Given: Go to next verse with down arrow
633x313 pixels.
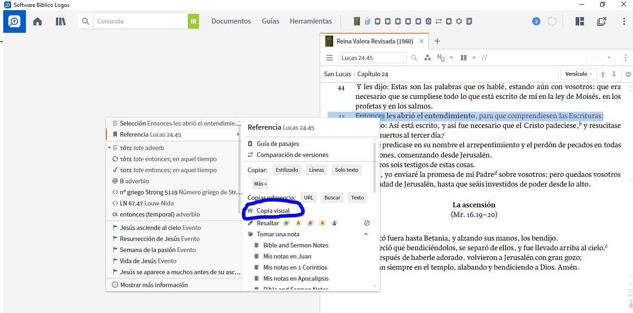Looking at the screenshot, I should coord(614,74).
